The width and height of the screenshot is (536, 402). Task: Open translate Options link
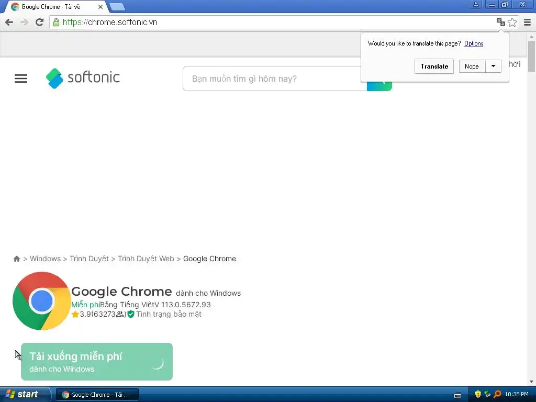point(473,43)
